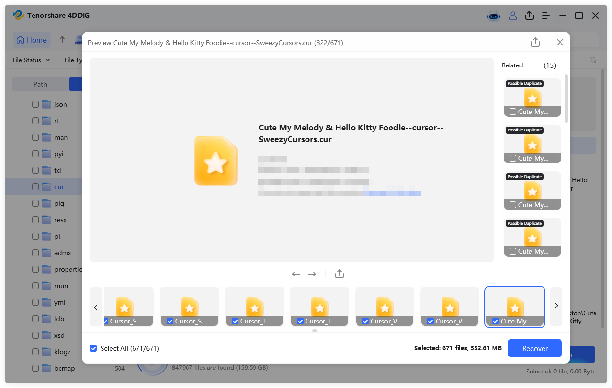The width and height of the screenshot is (612, 388).
Task: Click 'Selected: 0 file, 0.00 Byte' in the main window
Action: tap(561, 372)
